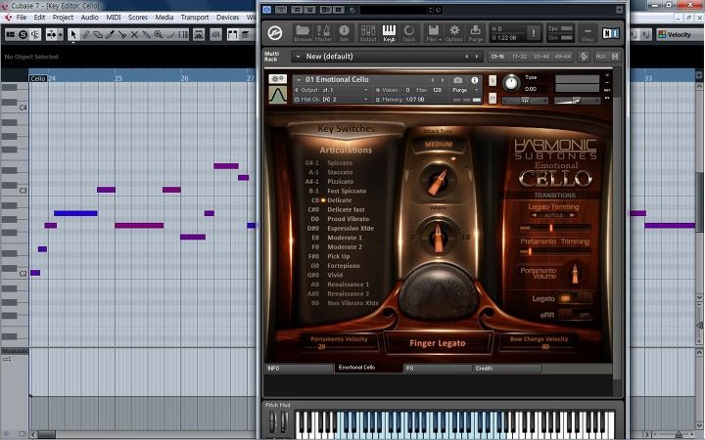Screen dimensions: 705x440
Task: Open Kontakt Master panel
Action: coord(323,33)
